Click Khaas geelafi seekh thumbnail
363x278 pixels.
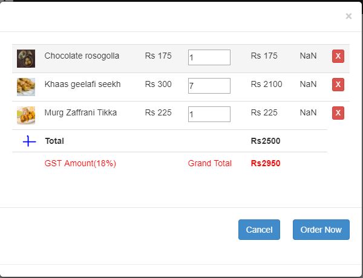pos(26,86)
